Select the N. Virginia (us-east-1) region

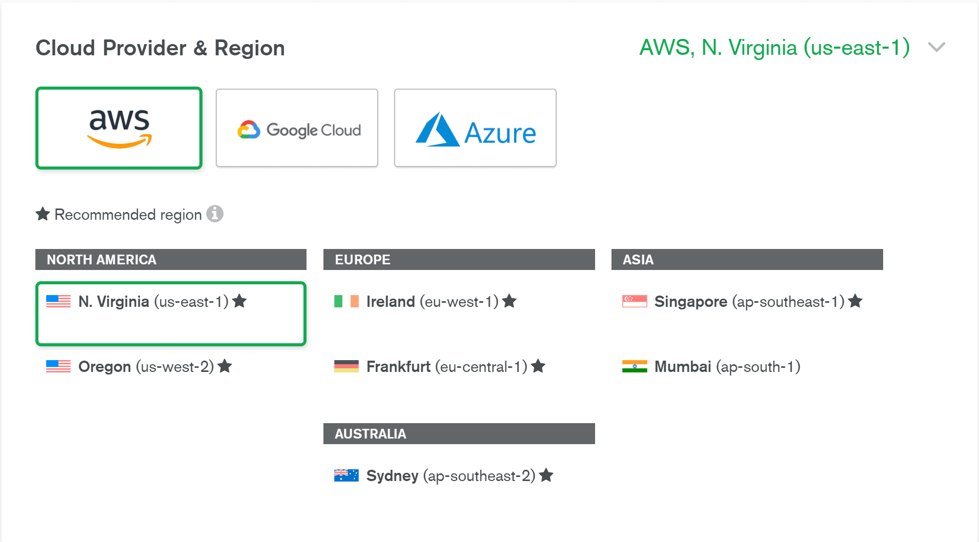coord(153,302)
